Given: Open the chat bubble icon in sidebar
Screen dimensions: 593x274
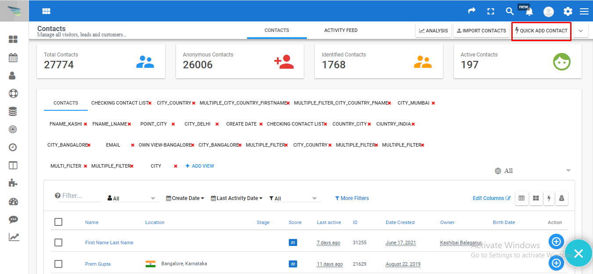Looking at the screenshot, I should click(13, 220).
